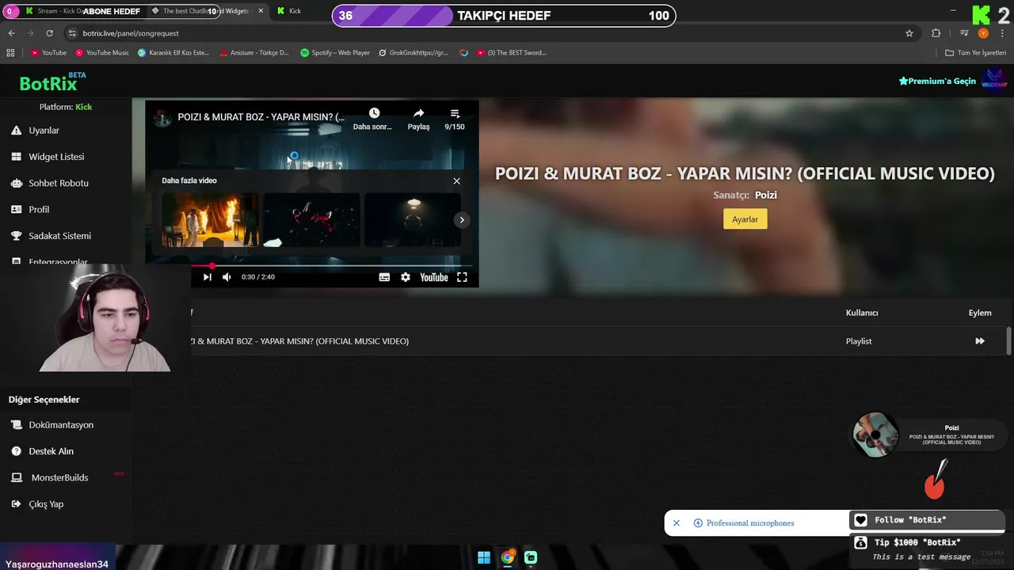Click the player next video button
Viewport: 1014px width, 570px height.
tap(207, 277)
